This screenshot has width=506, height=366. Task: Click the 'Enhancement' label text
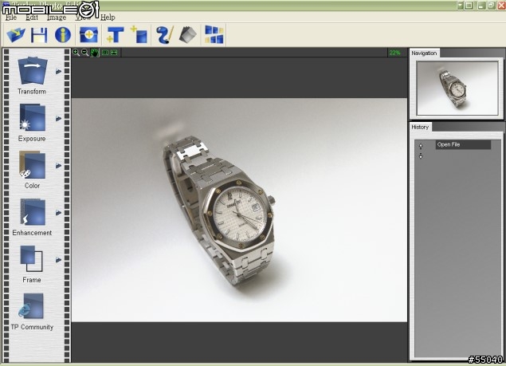pos(32,233)
